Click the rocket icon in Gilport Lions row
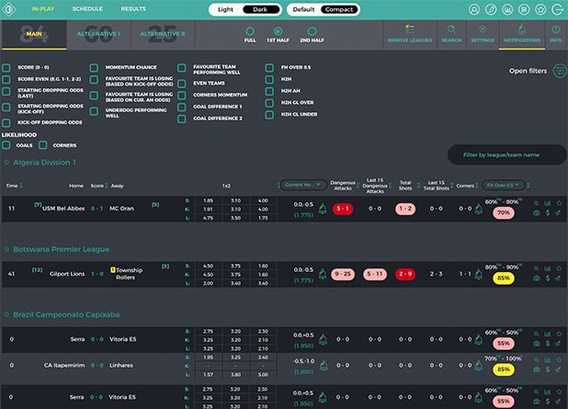 click(558, 278)
